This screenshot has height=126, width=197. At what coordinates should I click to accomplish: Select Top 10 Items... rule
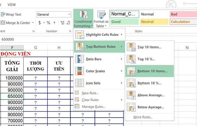149,47
